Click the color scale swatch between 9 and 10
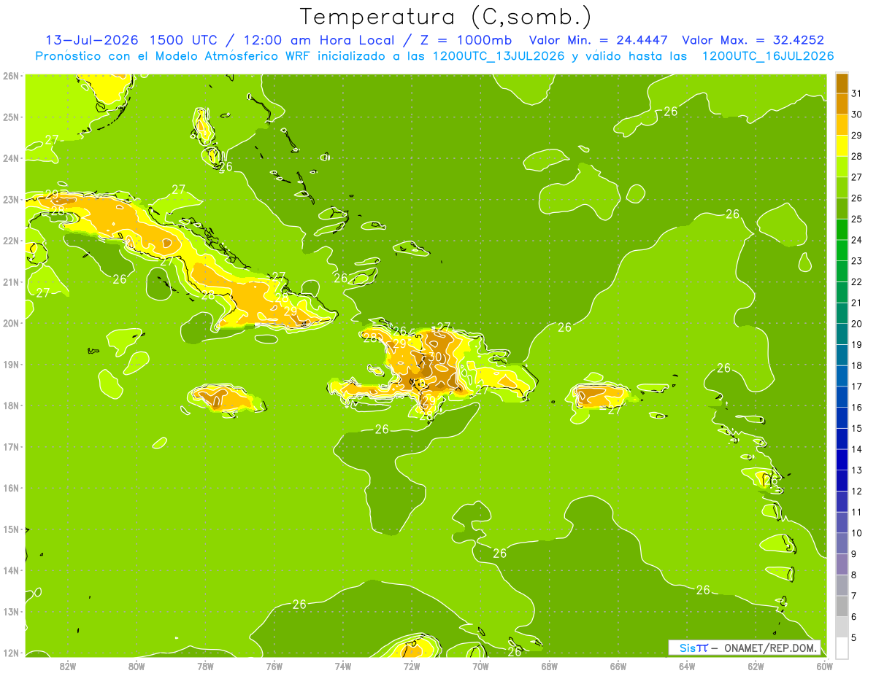This screenshot has height=676, width=876. click(842, 543)
